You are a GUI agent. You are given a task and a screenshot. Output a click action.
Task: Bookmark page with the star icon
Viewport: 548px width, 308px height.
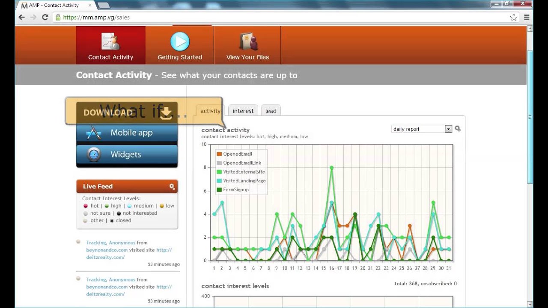(514, 18)
